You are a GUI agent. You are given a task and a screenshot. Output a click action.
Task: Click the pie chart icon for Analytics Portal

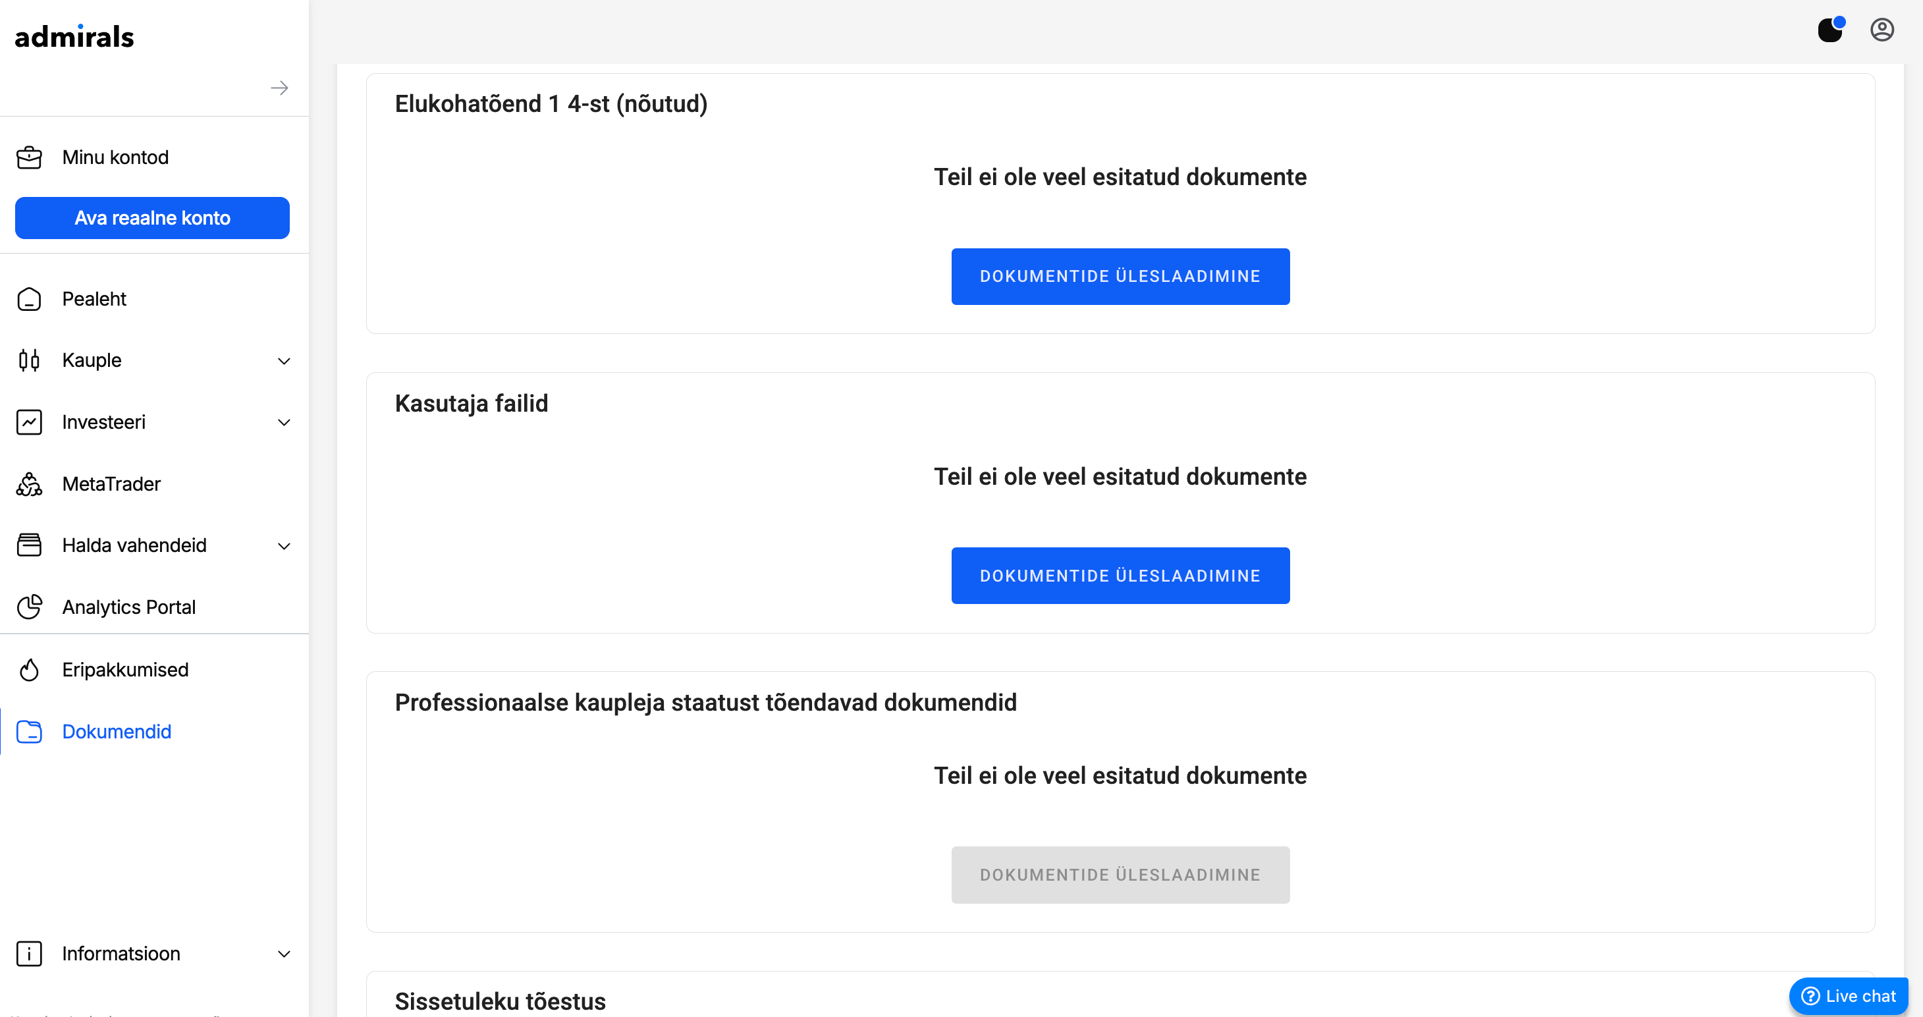coord(29,607)
